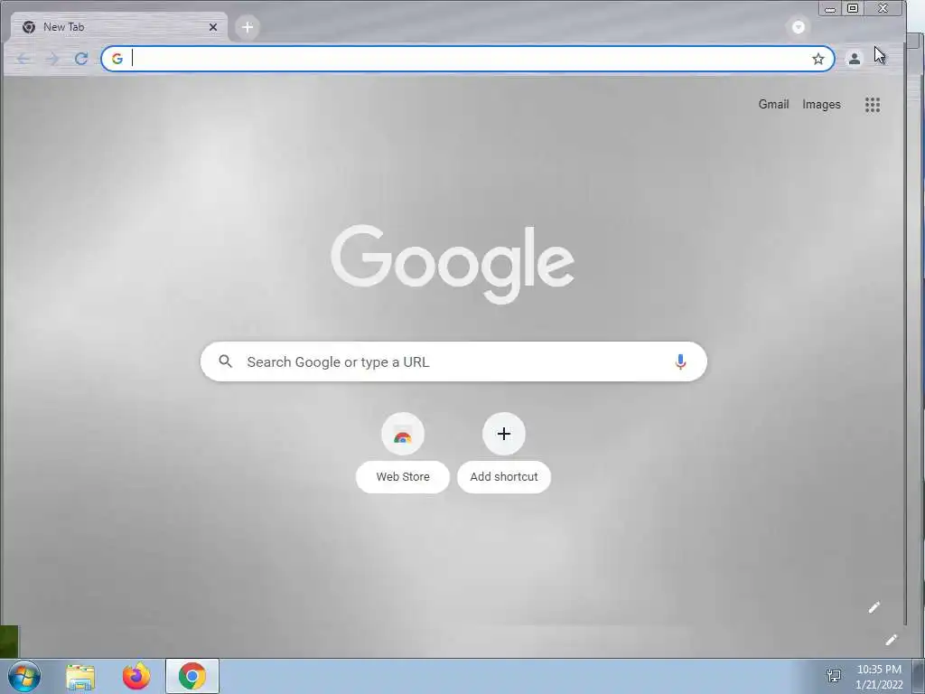925x694 pixels.
Task: Click the Add shortcut plus icon
Action: pyautogui.click(x=504, y=435)
